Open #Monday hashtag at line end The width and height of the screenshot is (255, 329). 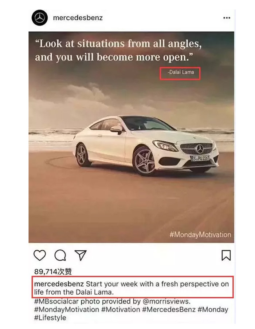tap(213, 309)
